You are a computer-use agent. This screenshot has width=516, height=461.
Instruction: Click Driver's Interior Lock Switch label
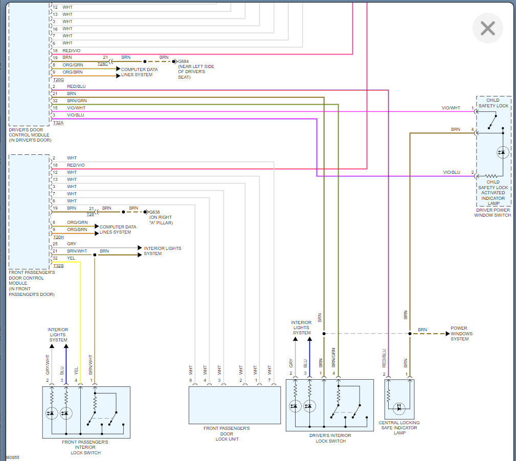click(330, 438)
